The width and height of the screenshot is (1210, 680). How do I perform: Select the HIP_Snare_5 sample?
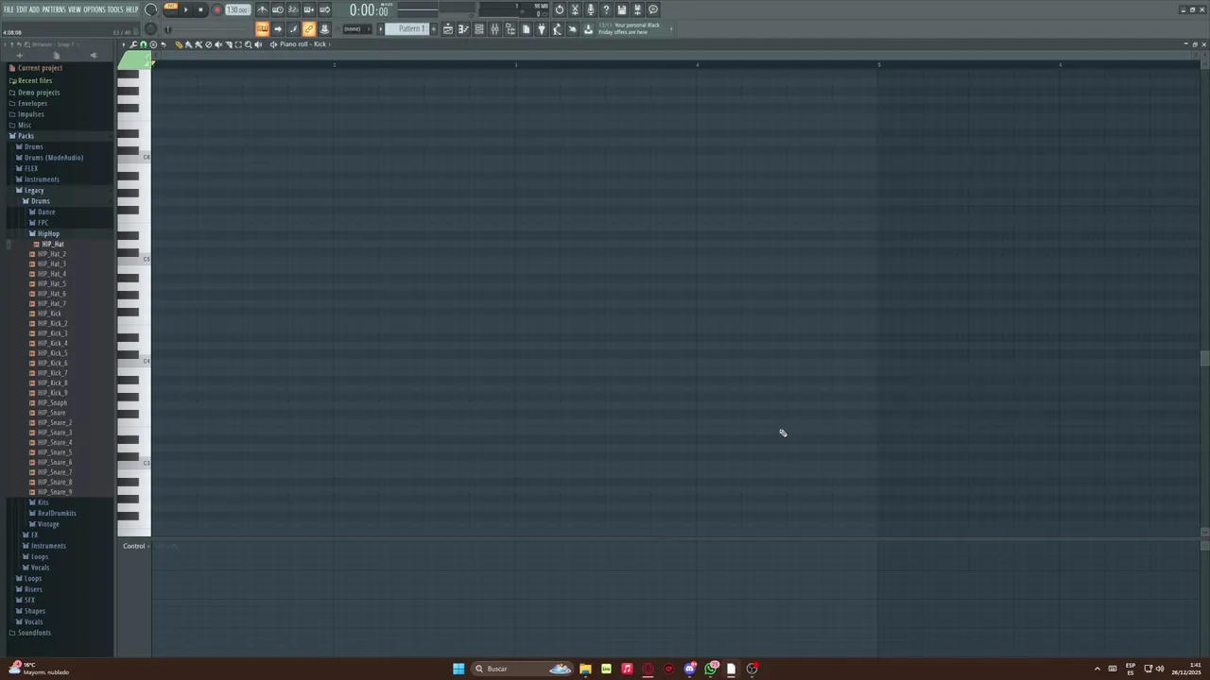pyautogui.click(x=54, y=452)
